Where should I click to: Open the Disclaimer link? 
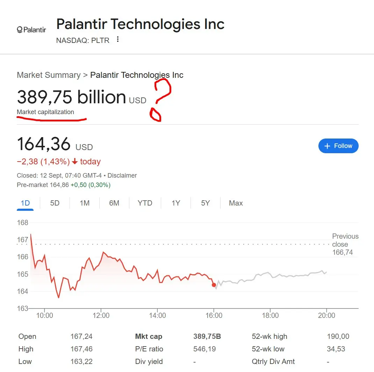(122, 176)
